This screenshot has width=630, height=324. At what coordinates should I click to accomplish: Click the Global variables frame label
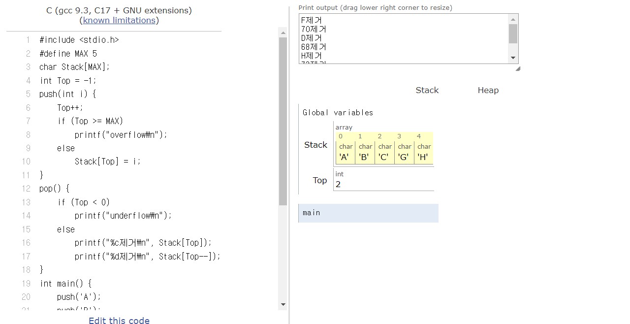pyautogui.click(x=338, y=113)
